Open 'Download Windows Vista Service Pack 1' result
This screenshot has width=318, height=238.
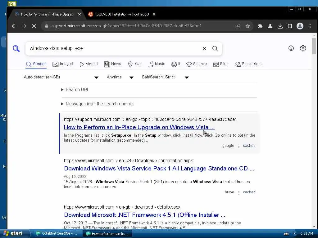coord(159,168)
